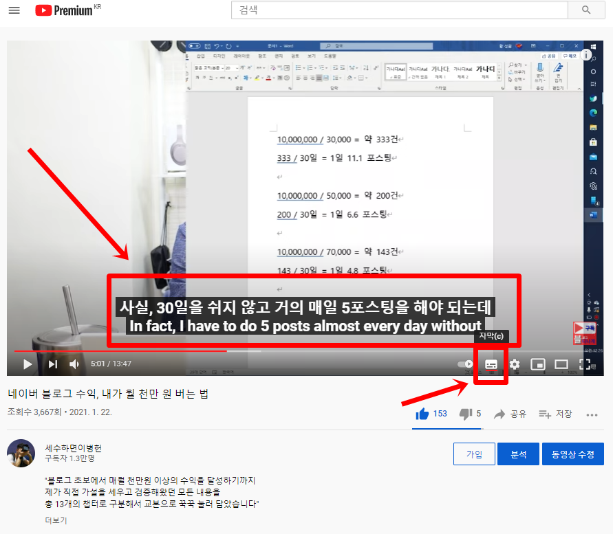
Task: Click the channel subscribe watermark in video
Action: pos(585,333)
